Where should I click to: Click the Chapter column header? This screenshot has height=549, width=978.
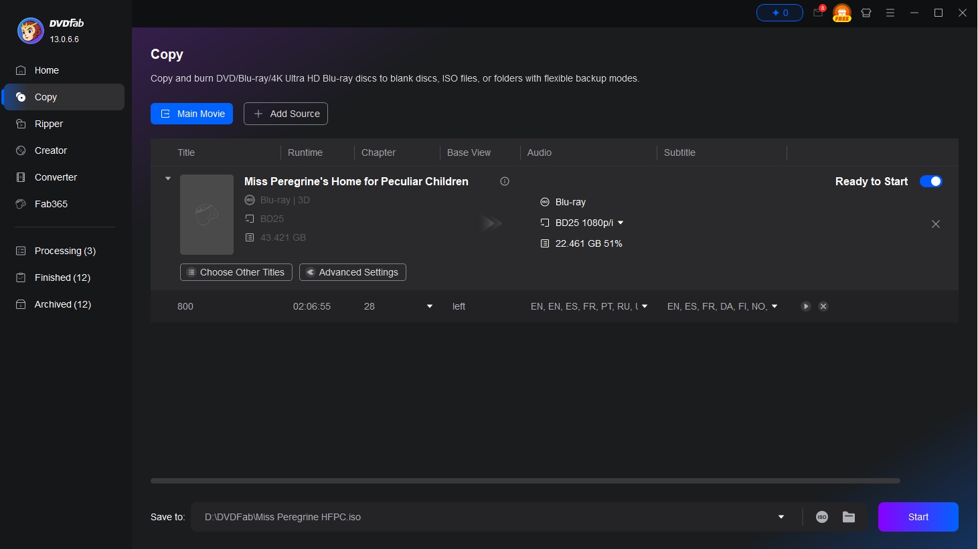(x=378, y=152)
